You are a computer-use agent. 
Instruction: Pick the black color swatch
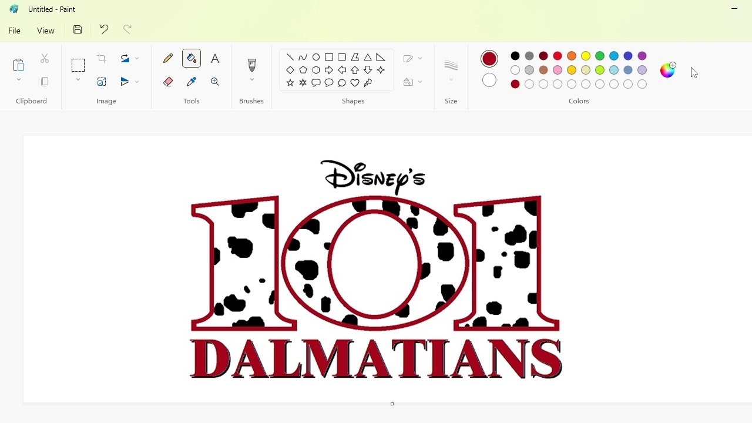(x=515, y=56)
